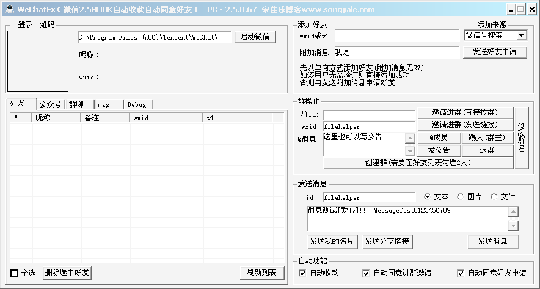The image size is (540, 289).
Task: Click the 退群 button
Action: click(x=487, y=150)
